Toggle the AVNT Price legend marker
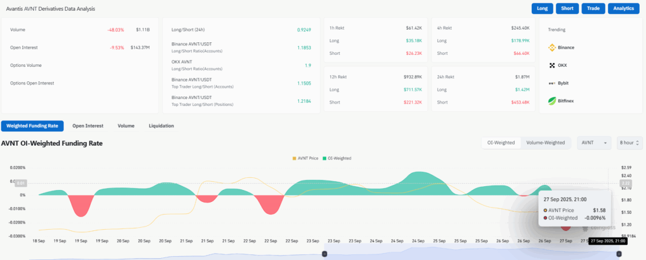 coord(295,158)
